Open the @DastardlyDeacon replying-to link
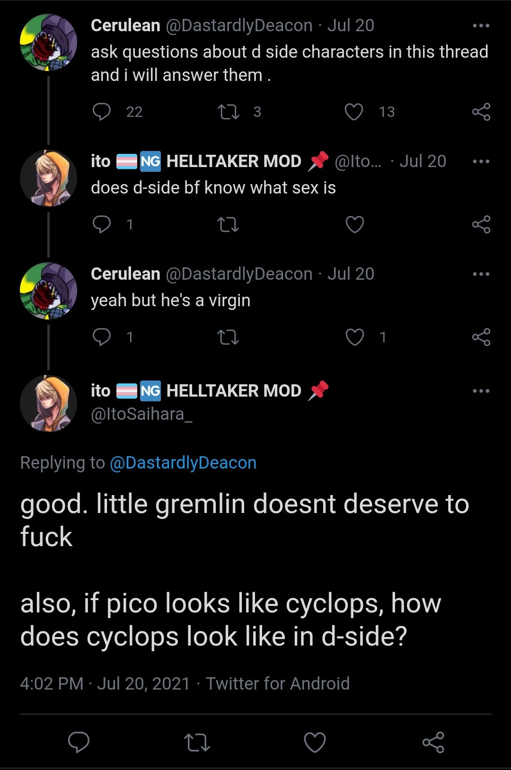This screenshot has width=511, height=770. click(183, 463)
